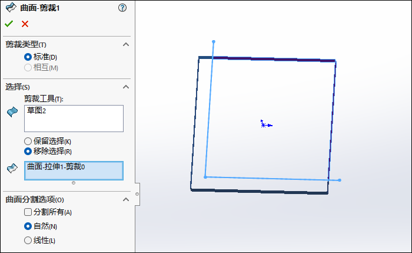Click the sketch endpoint at right of horizontal line
Screen dimensions: 412x253
(x=340, y=180)
